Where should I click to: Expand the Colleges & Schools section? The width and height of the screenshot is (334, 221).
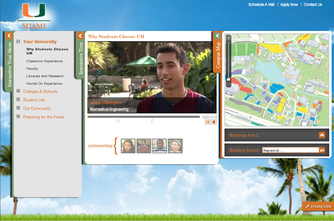18,91
